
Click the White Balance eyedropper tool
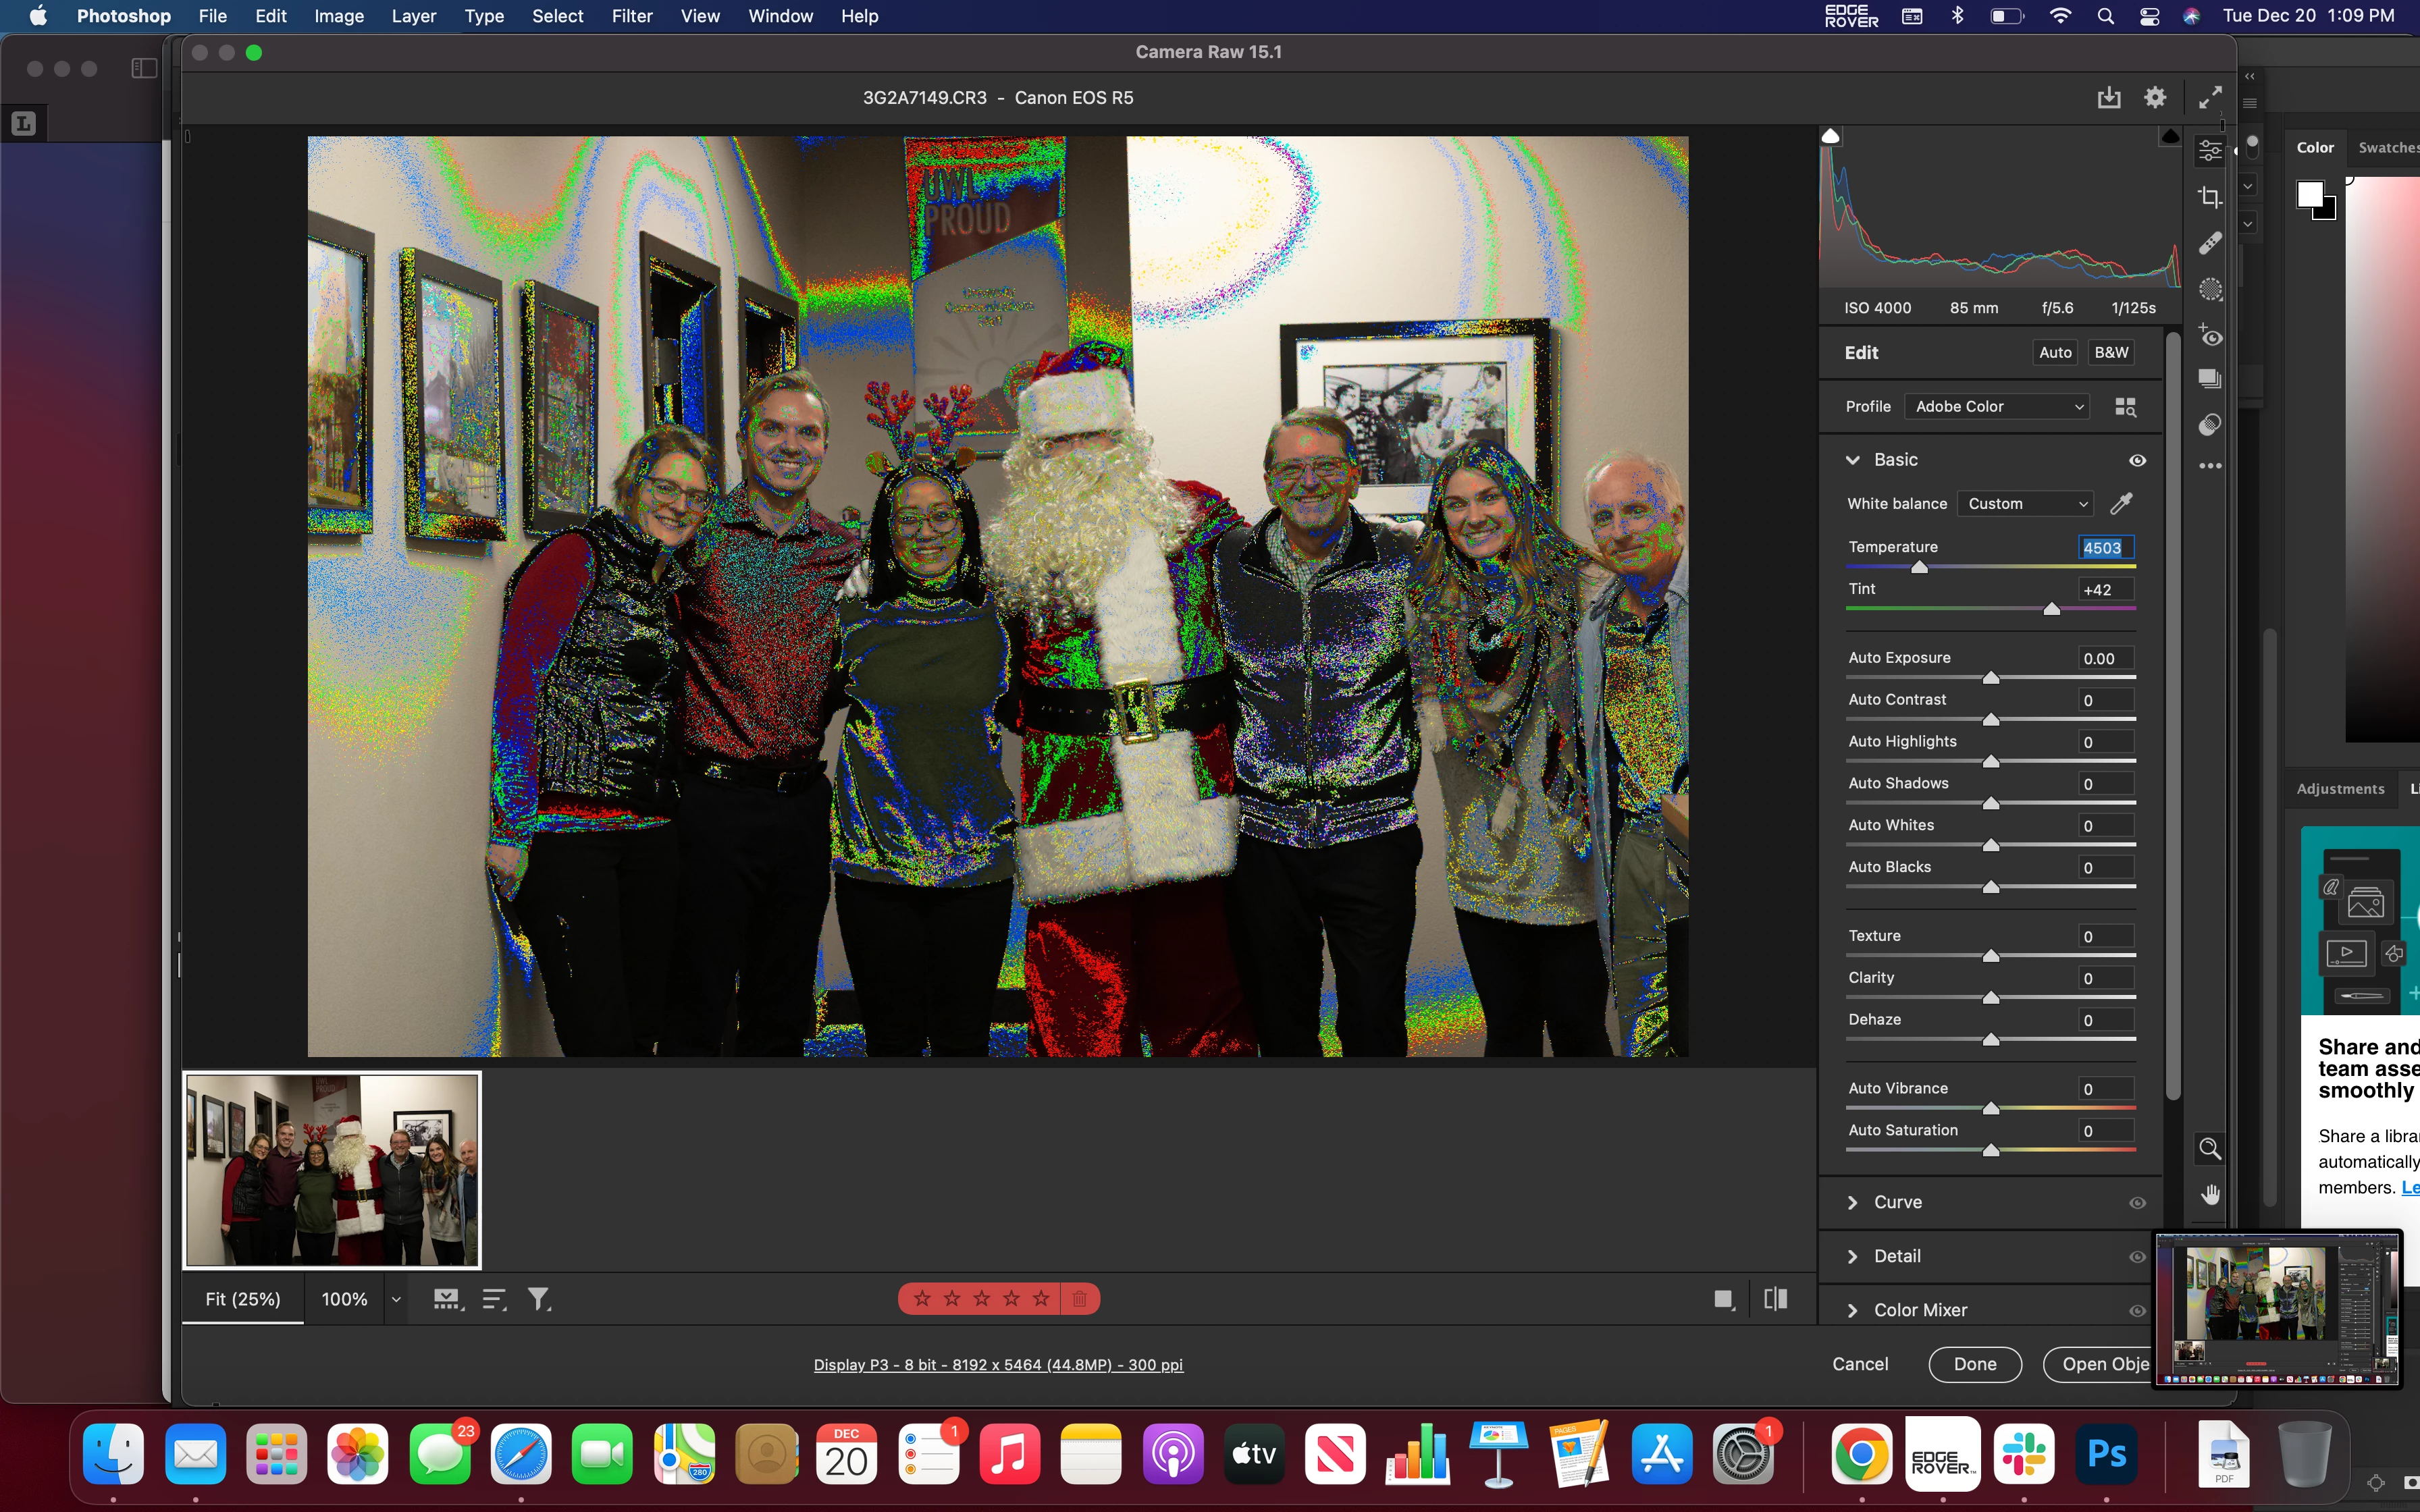(2121, 503)
